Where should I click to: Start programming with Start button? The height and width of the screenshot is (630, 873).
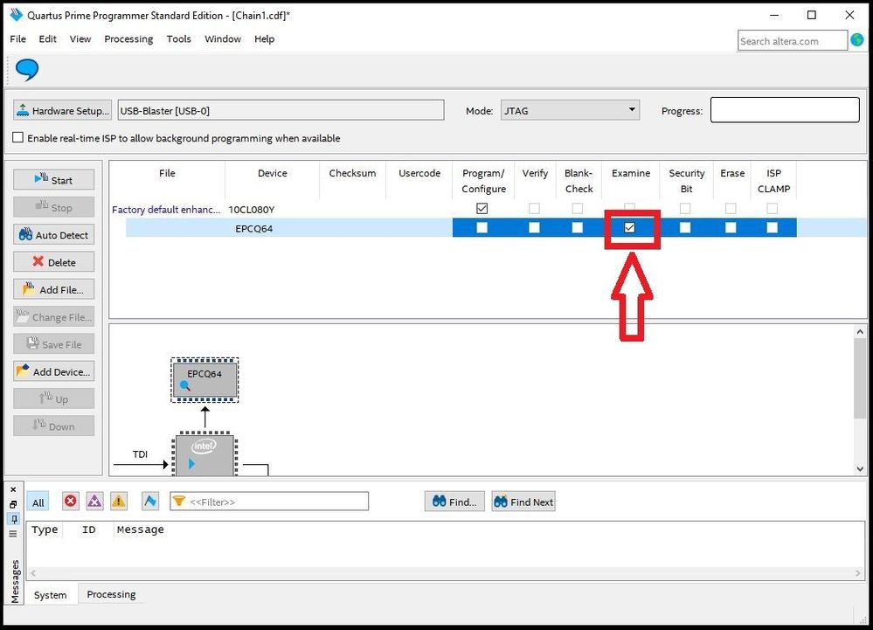(53, 180)
